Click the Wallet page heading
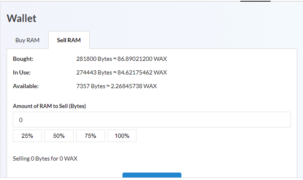Viewport: 303px width, 180px height. point(22,18)
